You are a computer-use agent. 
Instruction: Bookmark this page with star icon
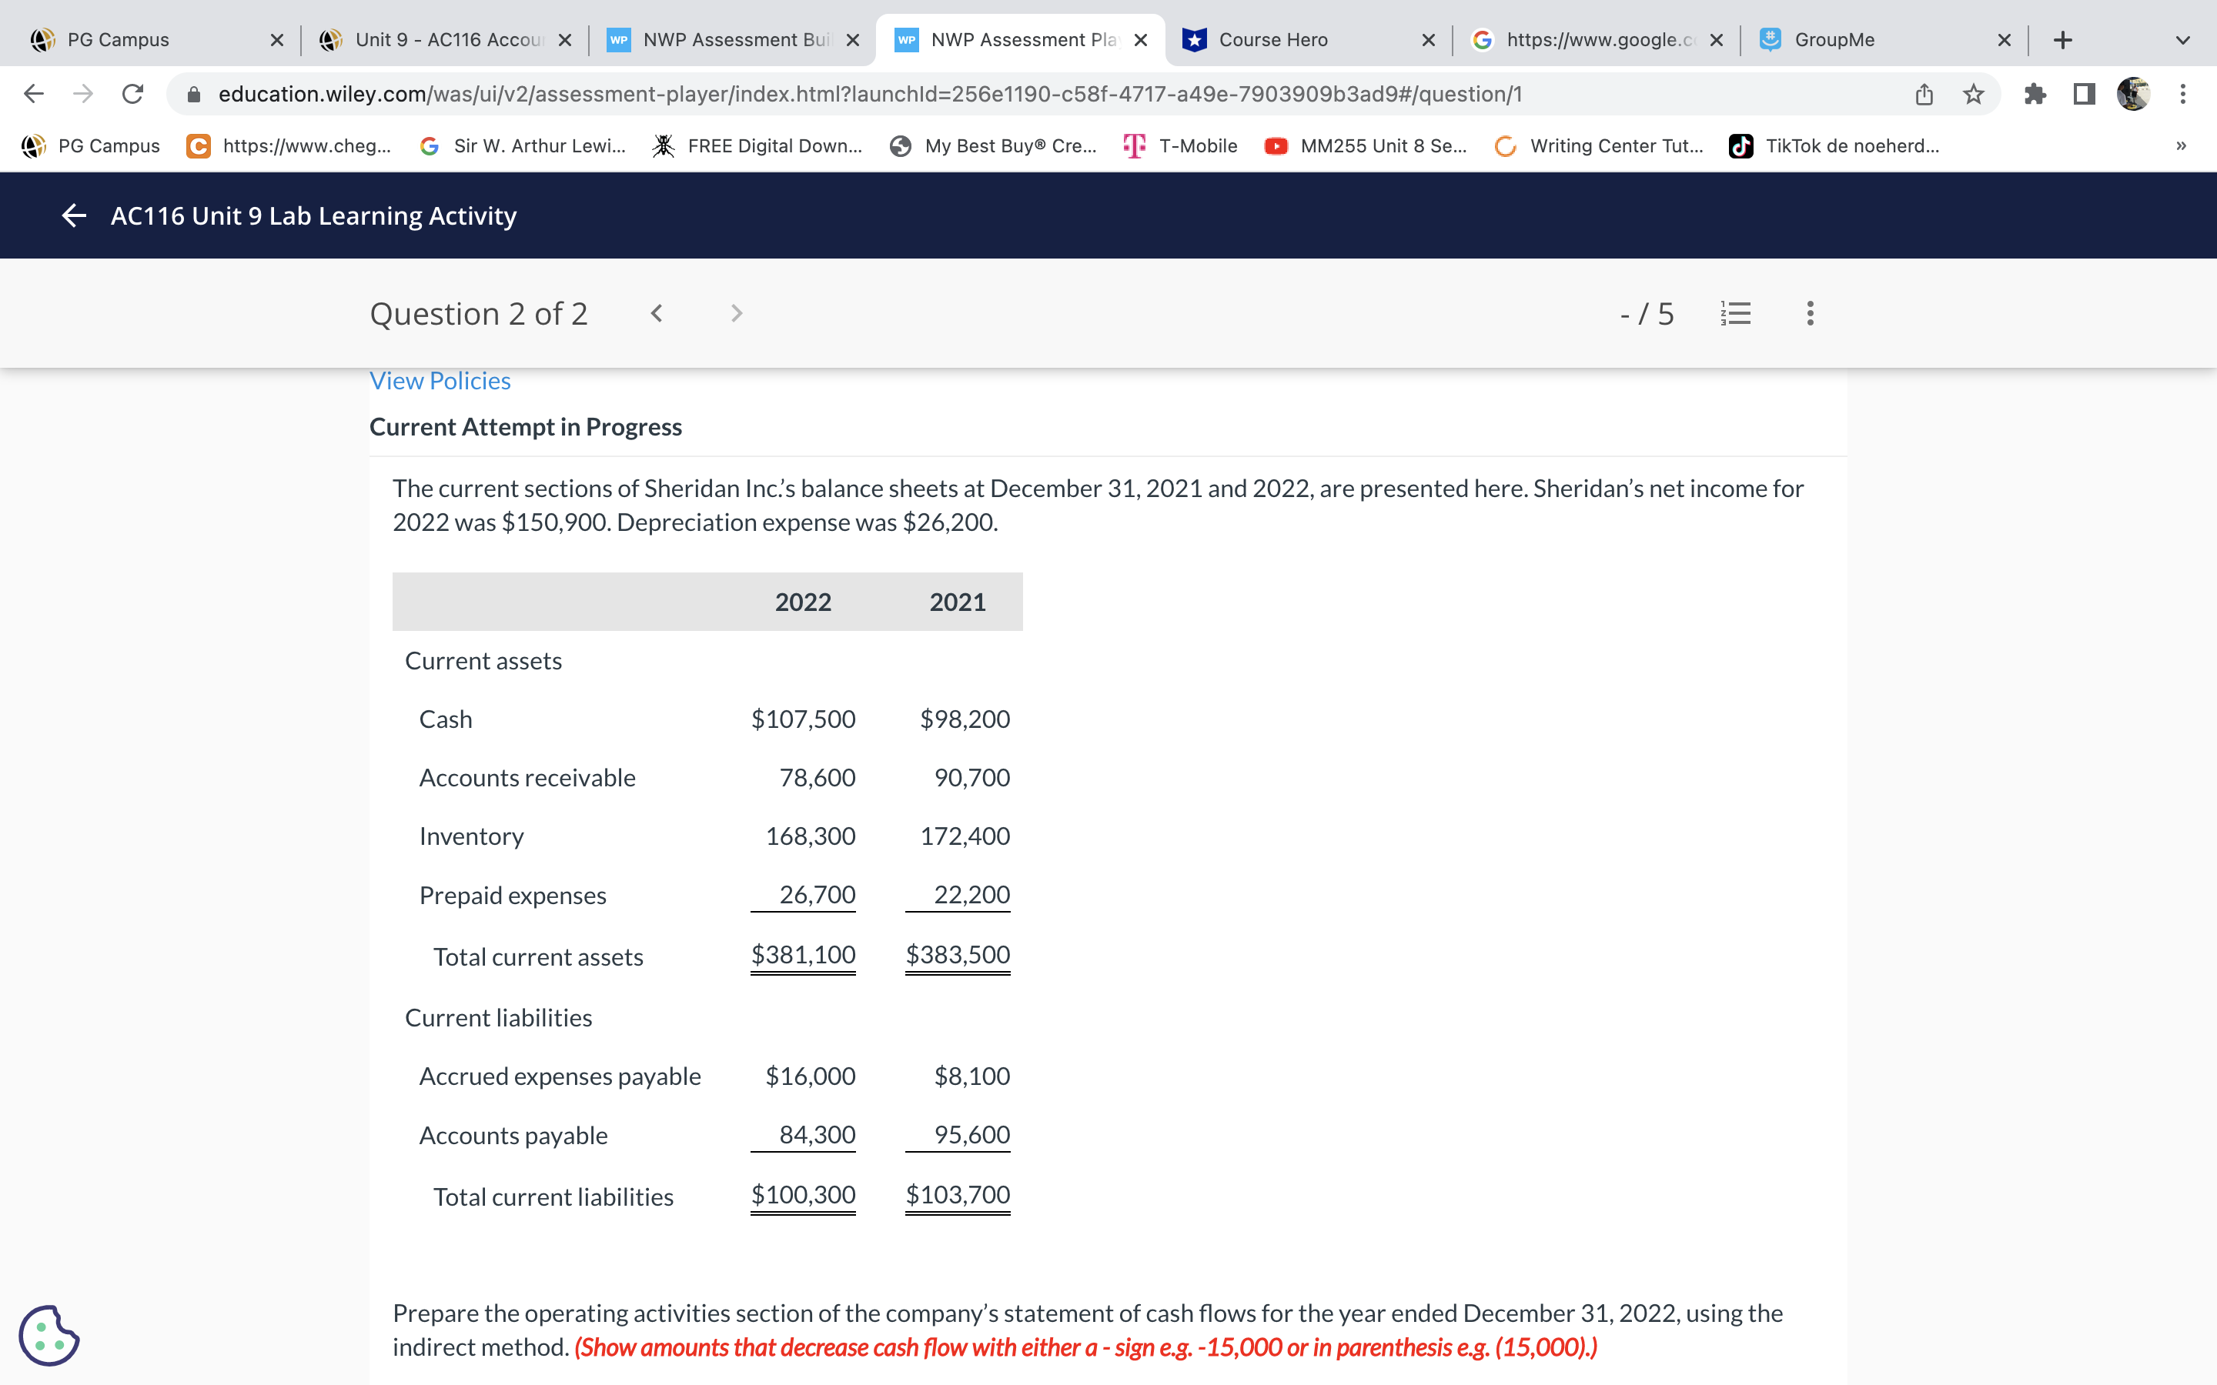point(1973,93)
